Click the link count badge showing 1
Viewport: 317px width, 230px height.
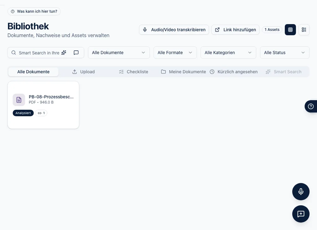pyautogui.click(x=41, y=113)
